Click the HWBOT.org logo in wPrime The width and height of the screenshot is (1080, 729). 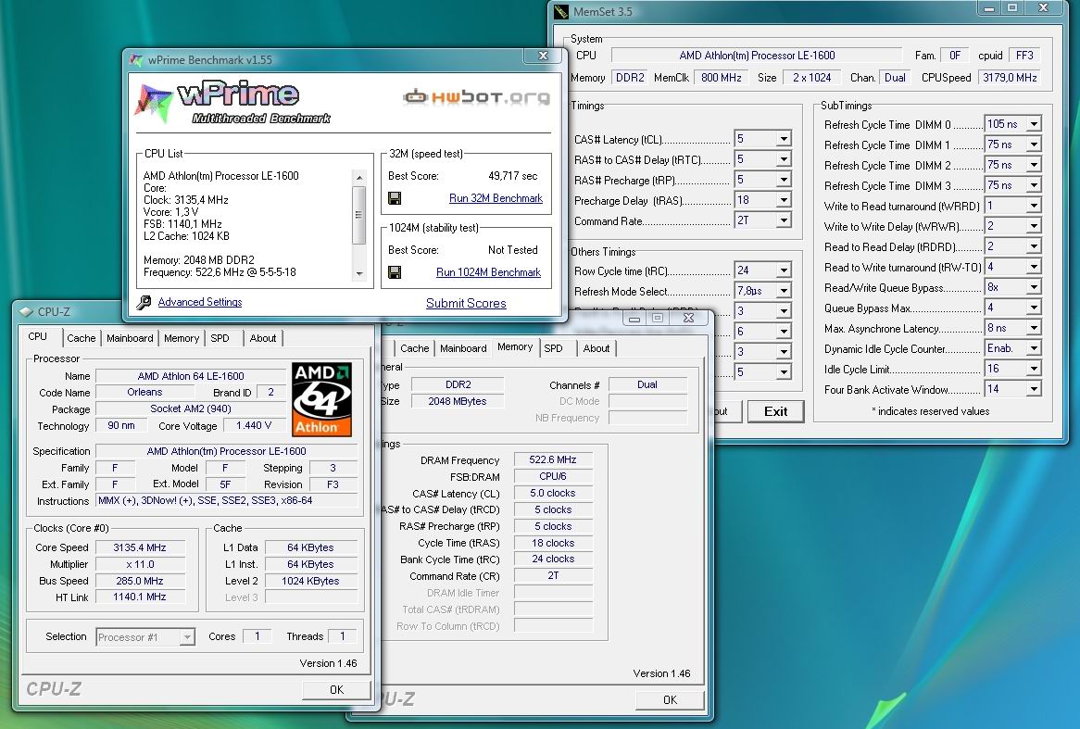click(477, 96)
